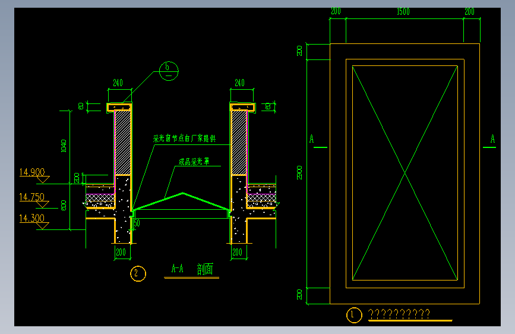Click the ?????????? plan title text
This screenshot has height=334, width=515.
coord(399,313)
